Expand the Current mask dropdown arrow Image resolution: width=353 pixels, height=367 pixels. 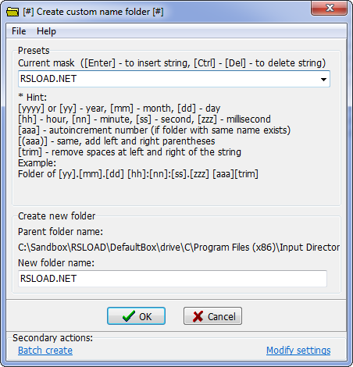[x=323, y=79]
